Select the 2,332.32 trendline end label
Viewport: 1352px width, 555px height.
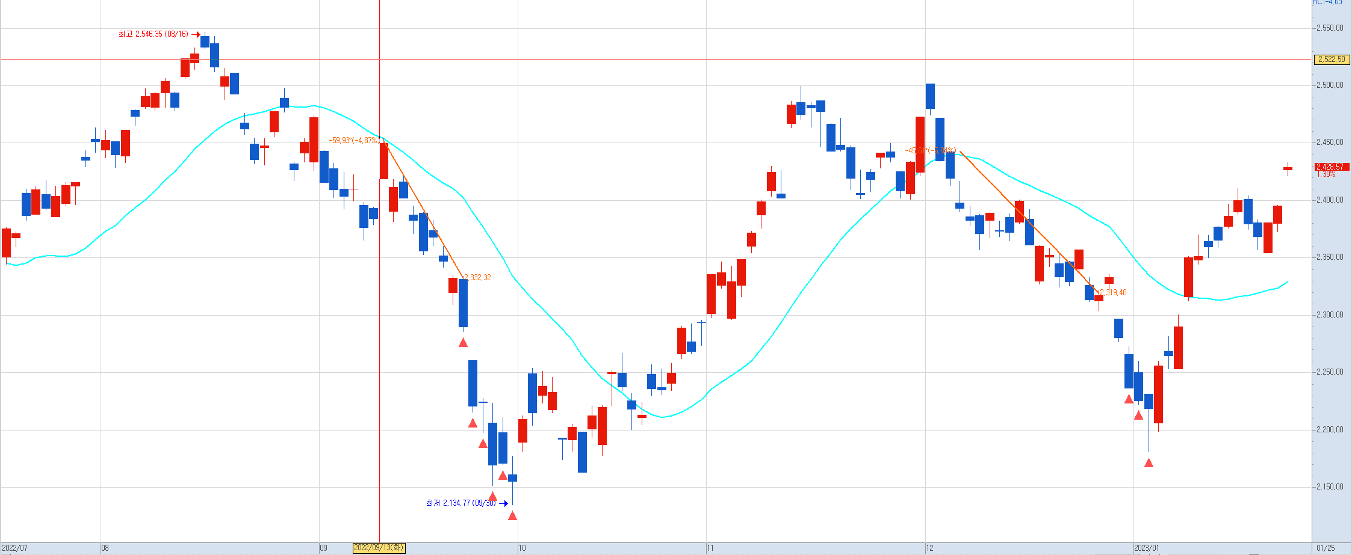477,278
